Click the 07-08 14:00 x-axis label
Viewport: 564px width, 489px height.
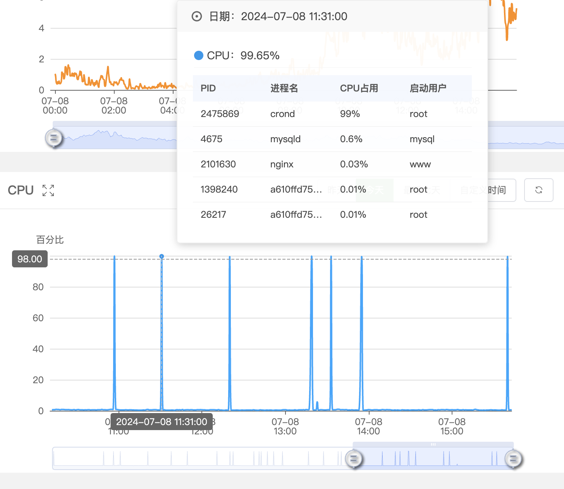[368, 426]
